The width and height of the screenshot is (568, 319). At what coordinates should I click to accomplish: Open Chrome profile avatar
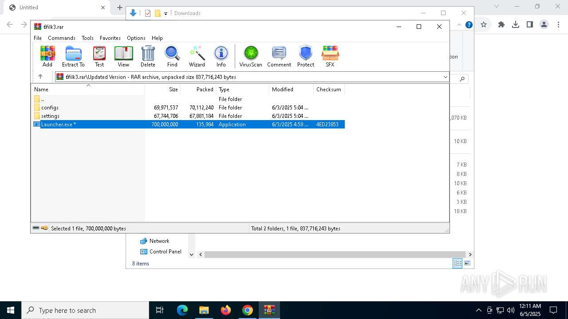tap(544, 25)
